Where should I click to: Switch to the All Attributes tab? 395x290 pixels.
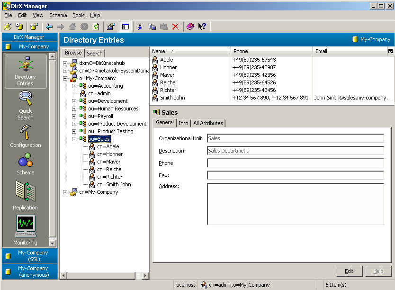(x=208, y=123)
